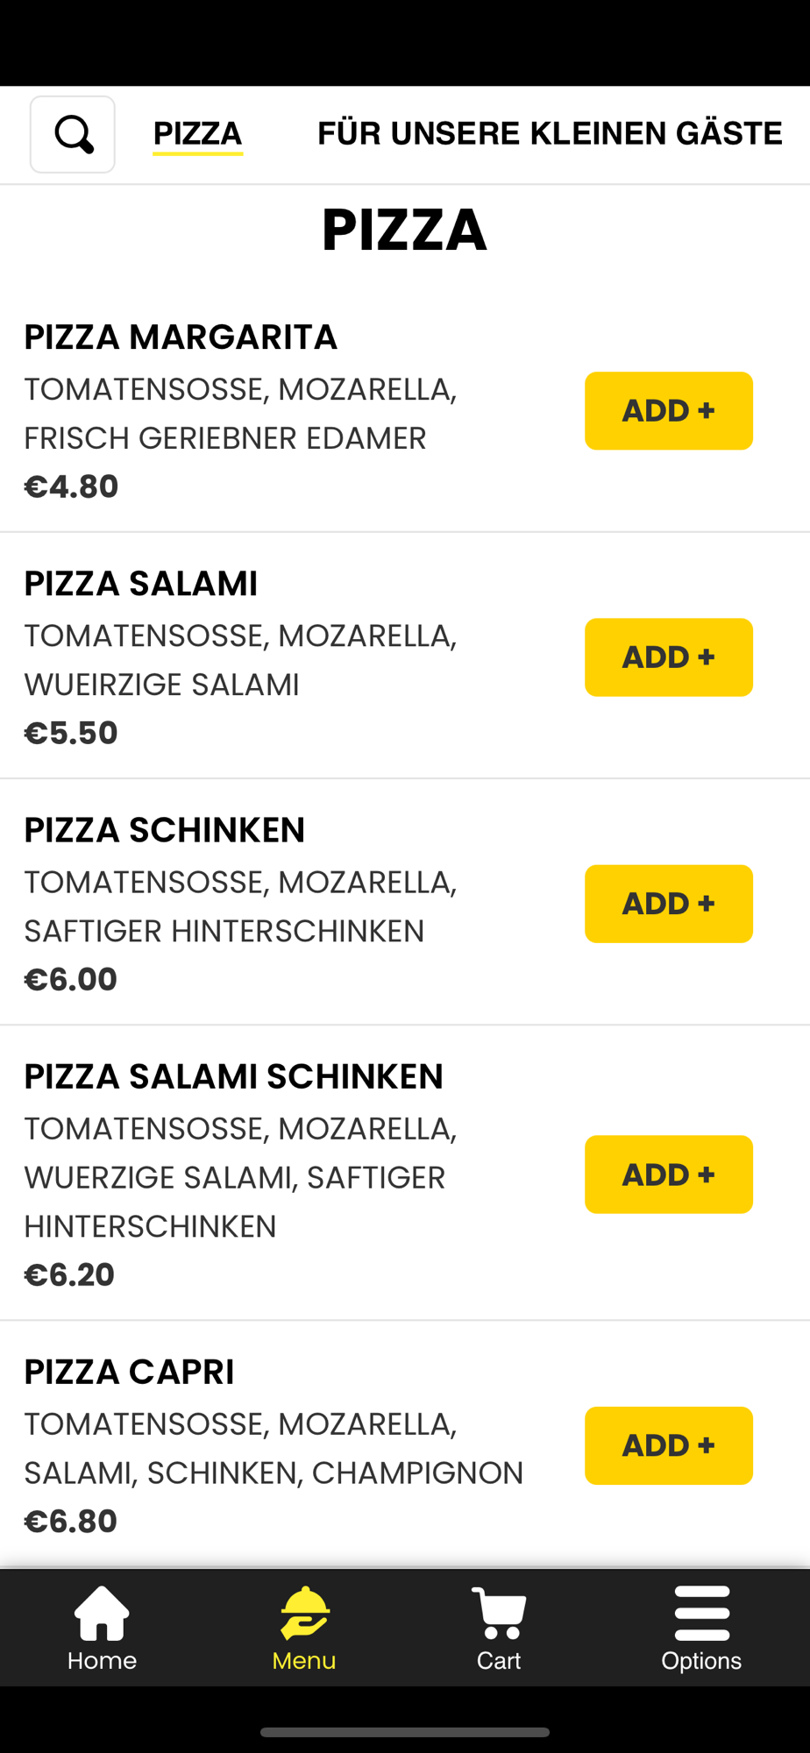The height and width of the screenshot is (1753, 810).
Task: Open the Pizza Salami item title
Action: click(141, 584)
